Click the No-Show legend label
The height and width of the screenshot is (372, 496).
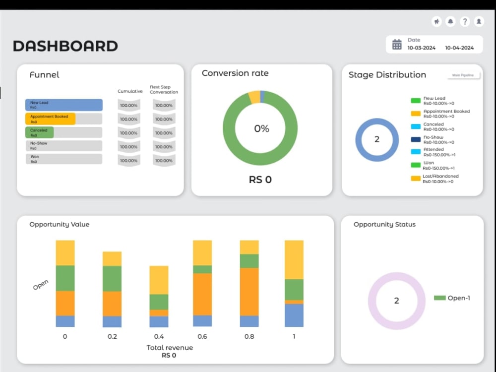click(434, 137)
